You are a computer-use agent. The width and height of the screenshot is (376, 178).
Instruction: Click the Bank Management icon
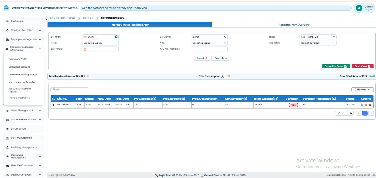click(7, 138)
